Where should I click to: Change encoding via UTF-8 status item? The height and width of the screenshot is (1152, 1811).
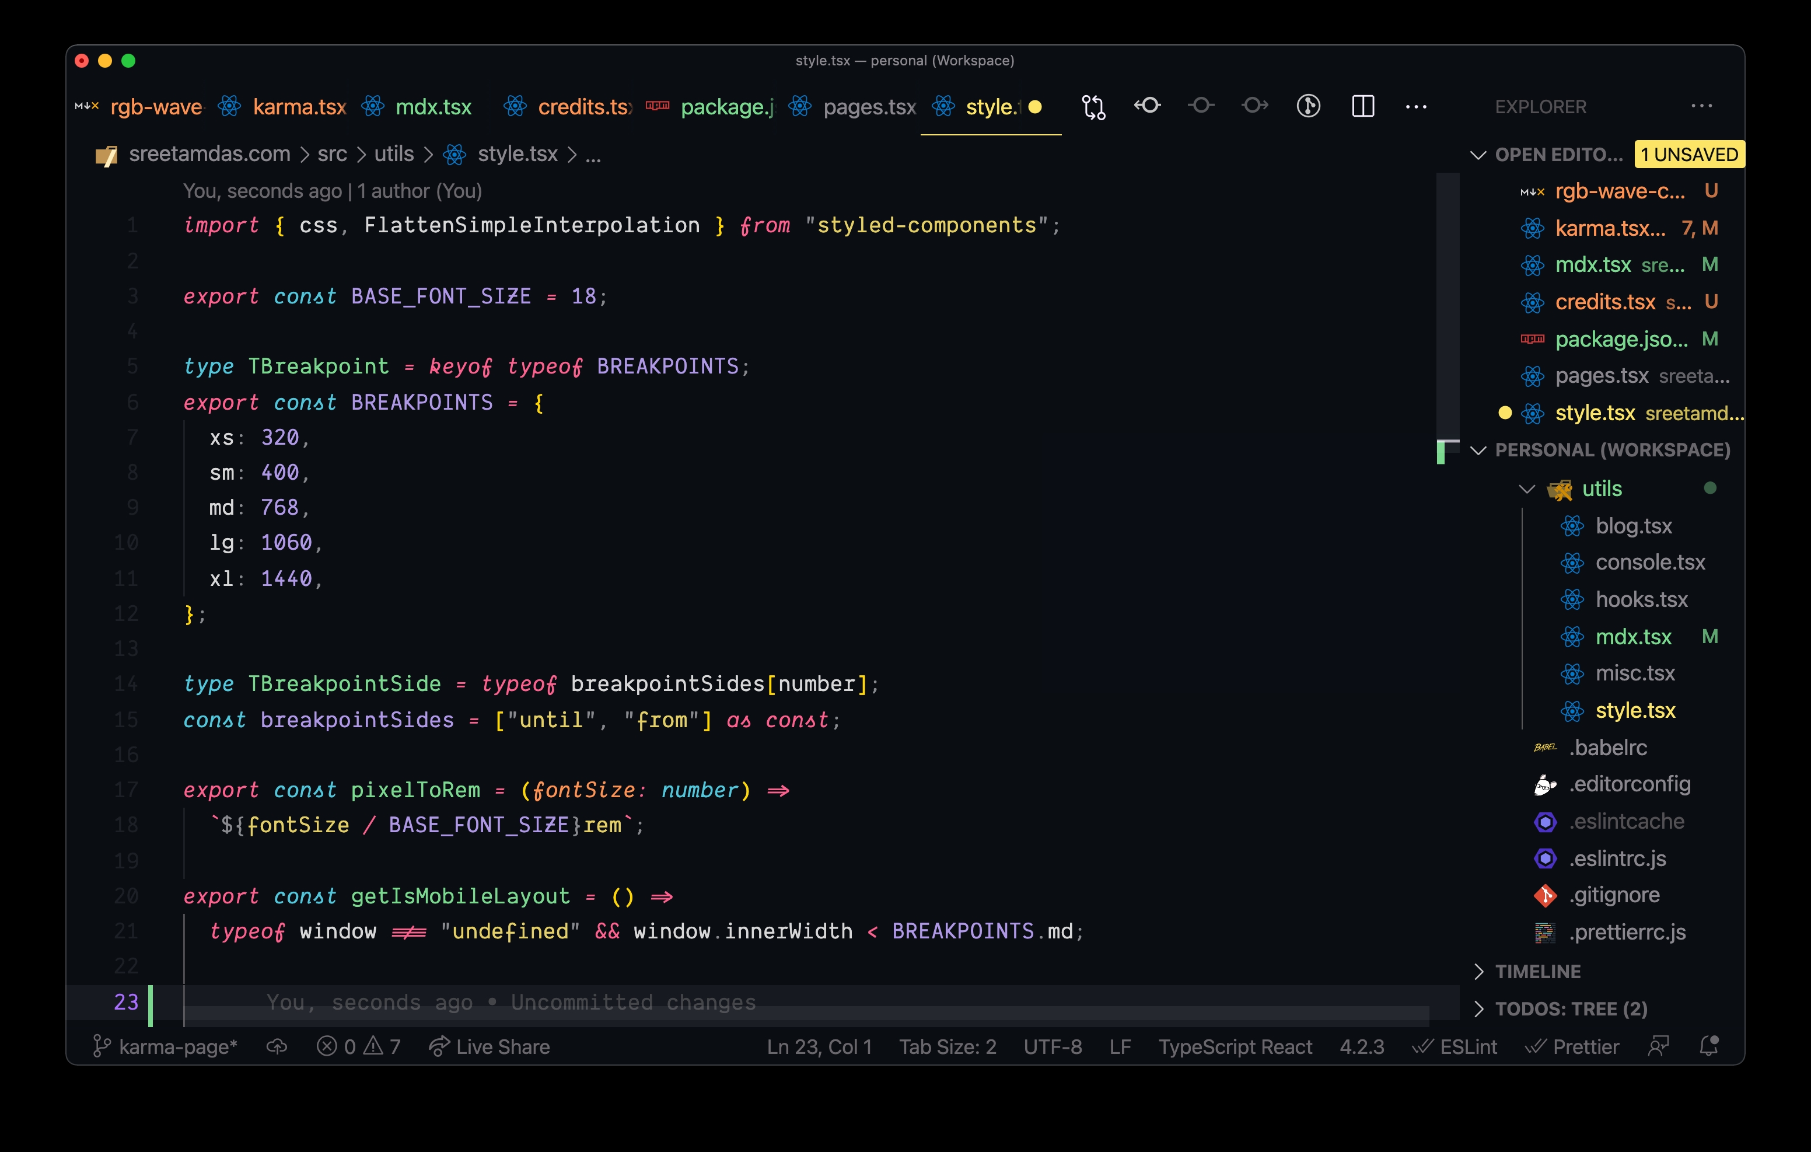pyautogui.click(x=1052, y=1046)
